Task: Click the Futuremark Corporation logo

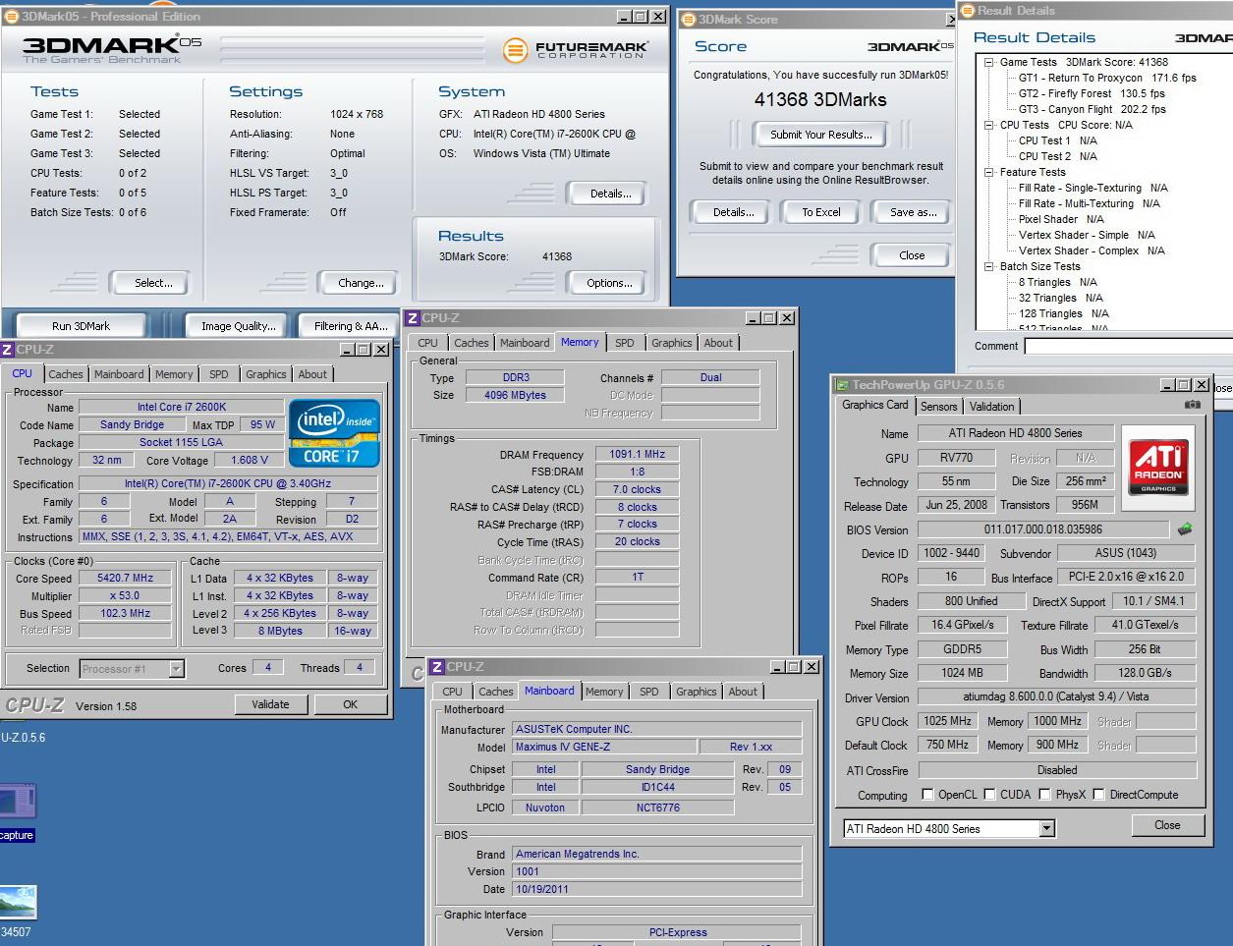Action: tap(575, 49)
